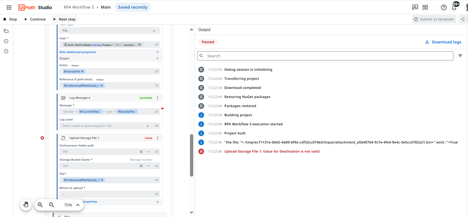Click the Log Message 4 activity title
The height and width of the screenshot is (217, 468).
pyautogui.click(x=80, y=98)
